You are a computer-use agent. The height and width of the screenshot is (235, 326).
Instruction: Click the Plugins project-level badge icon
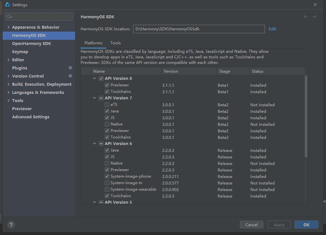(x=70, y=68)
